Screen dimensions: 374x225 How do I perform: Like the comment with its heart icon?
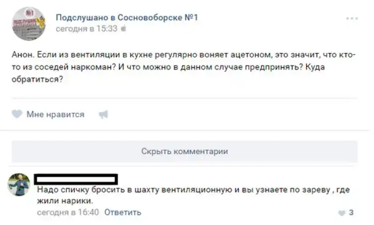[341, 213]
